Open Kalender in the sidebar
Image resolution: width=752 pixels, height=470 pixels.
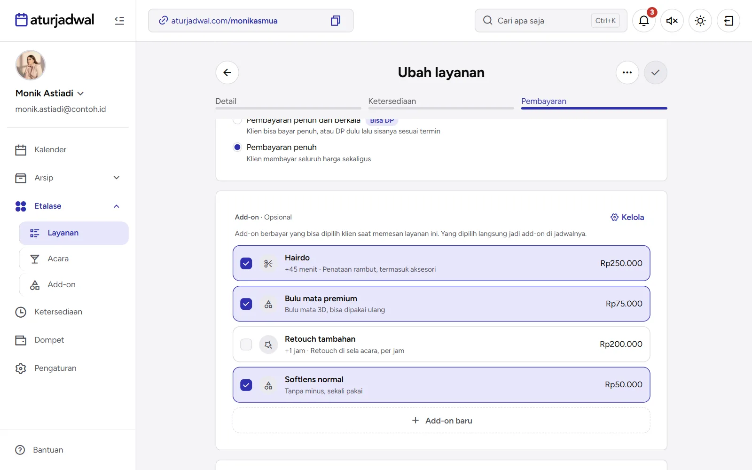point(68,150)
